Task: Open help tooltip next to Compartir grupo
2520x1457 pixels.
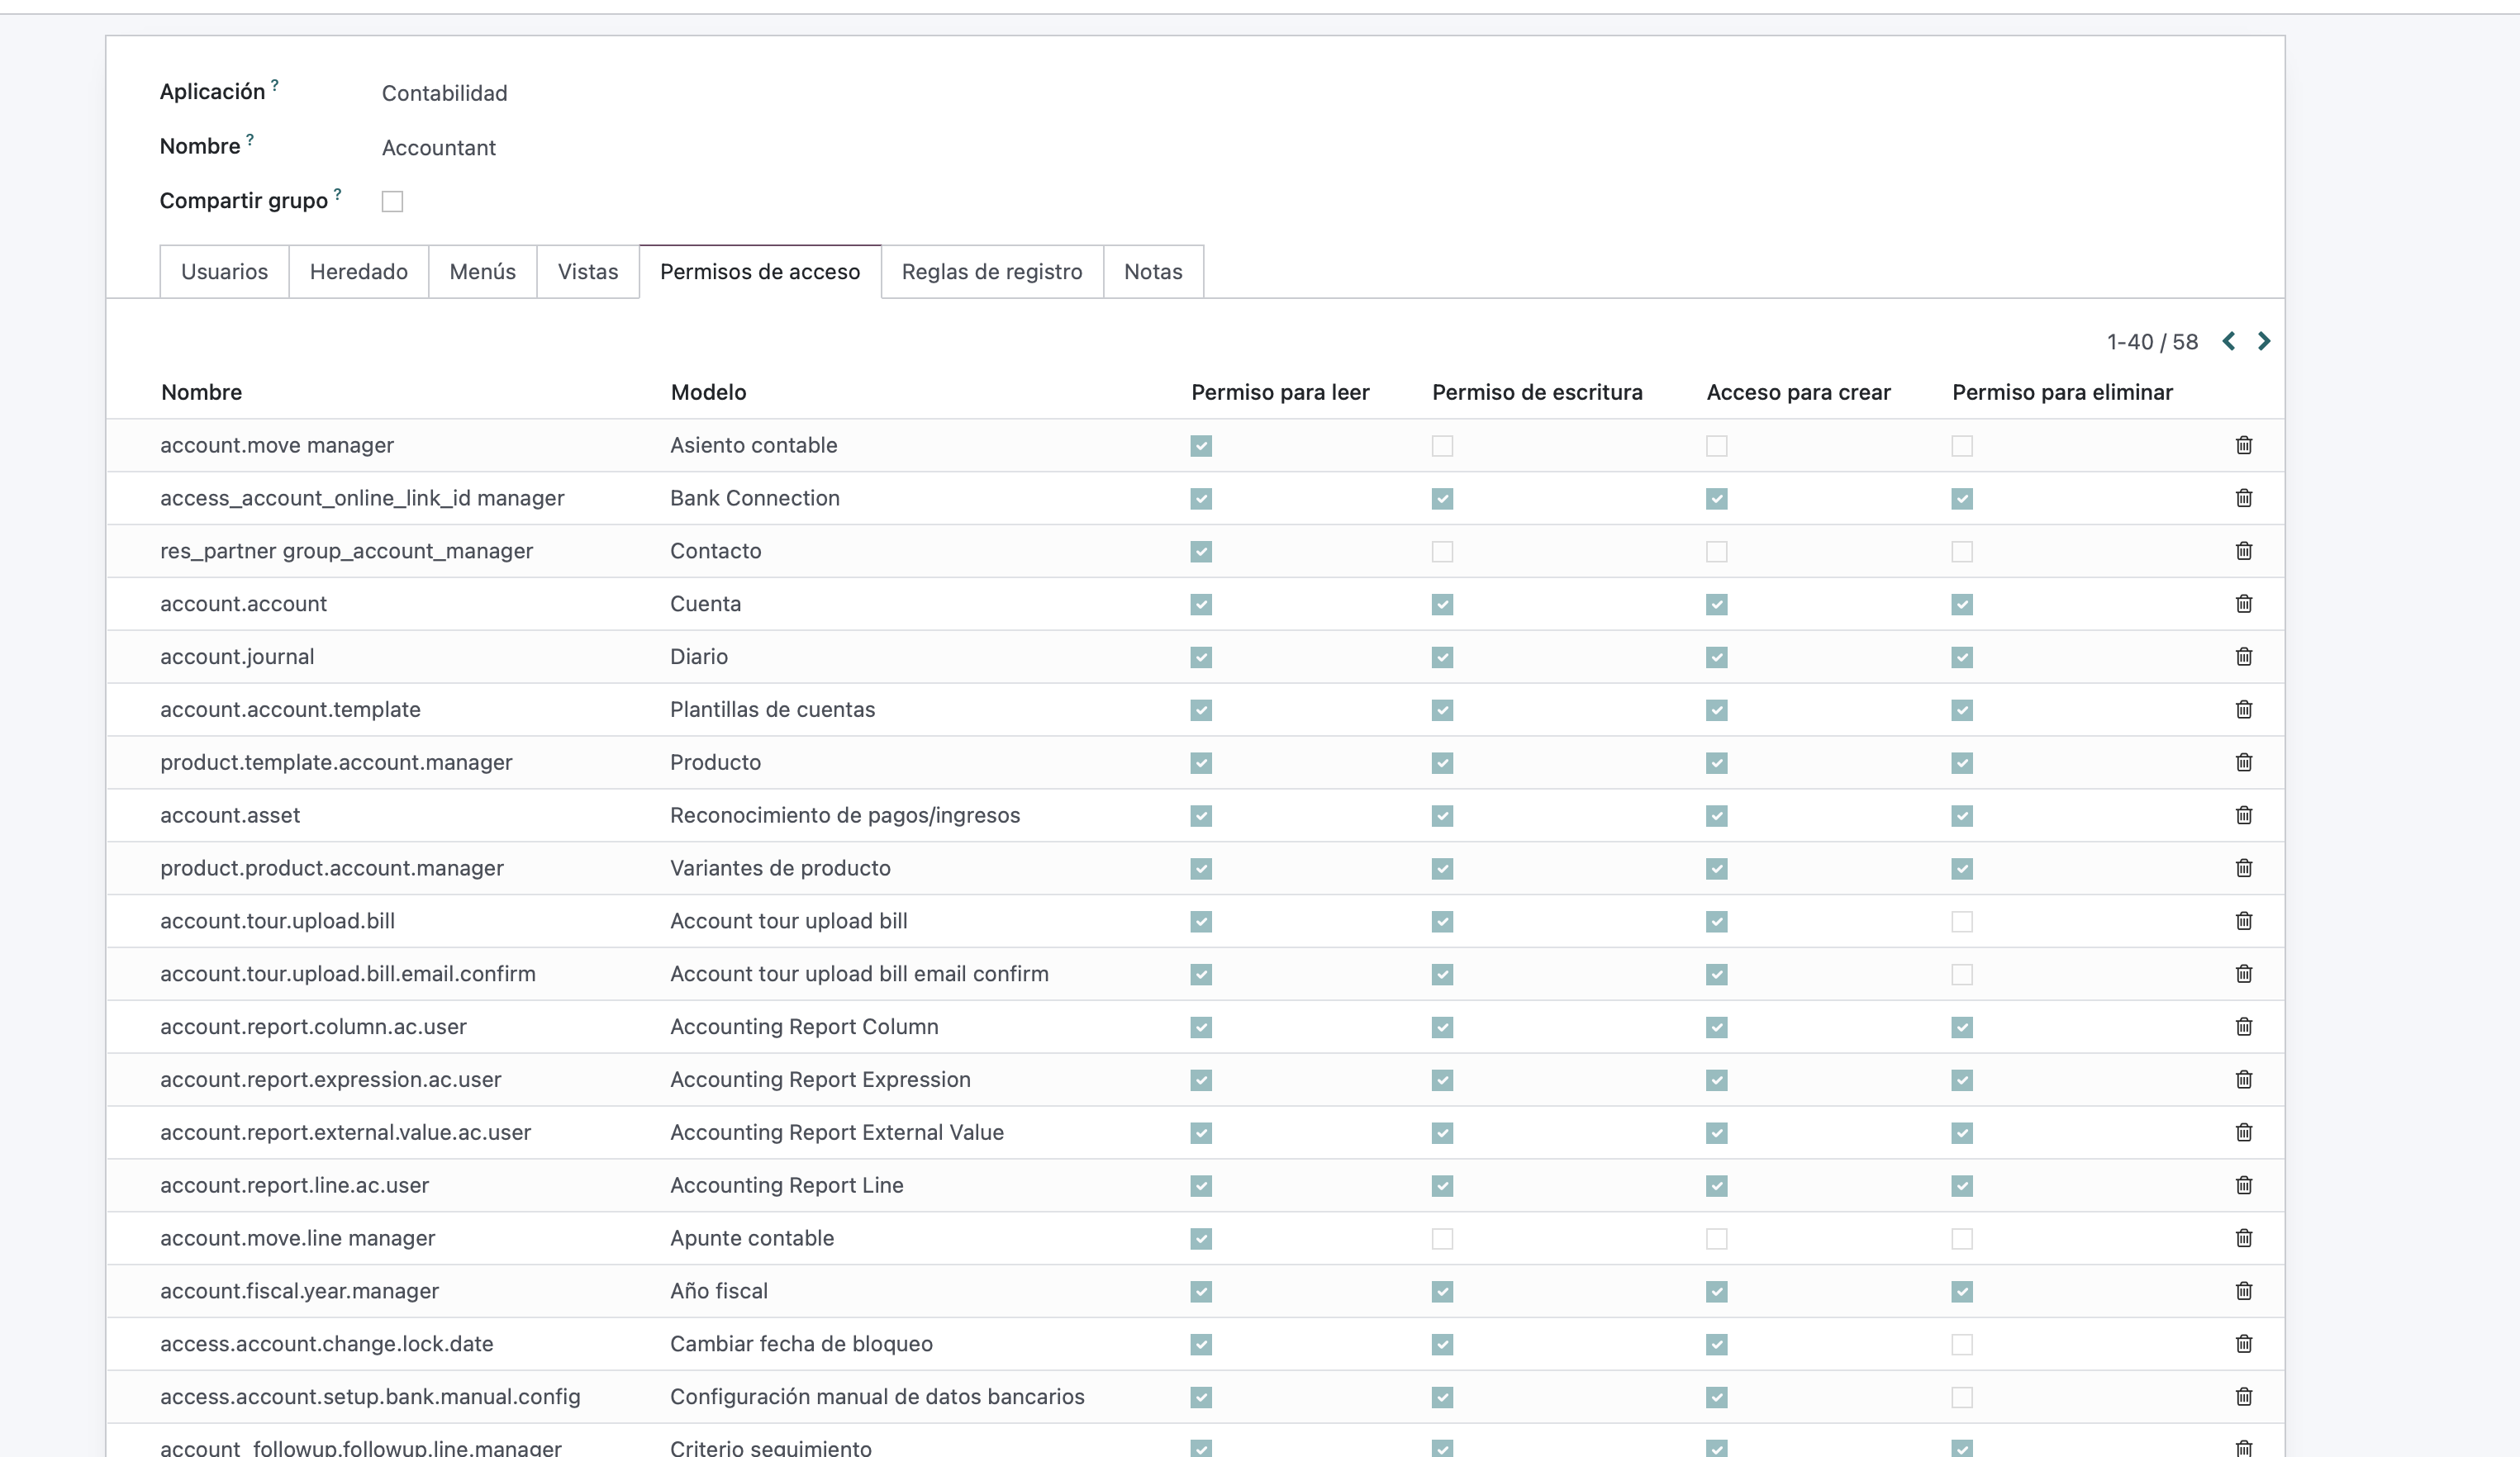Action: [x=337, y=194]
